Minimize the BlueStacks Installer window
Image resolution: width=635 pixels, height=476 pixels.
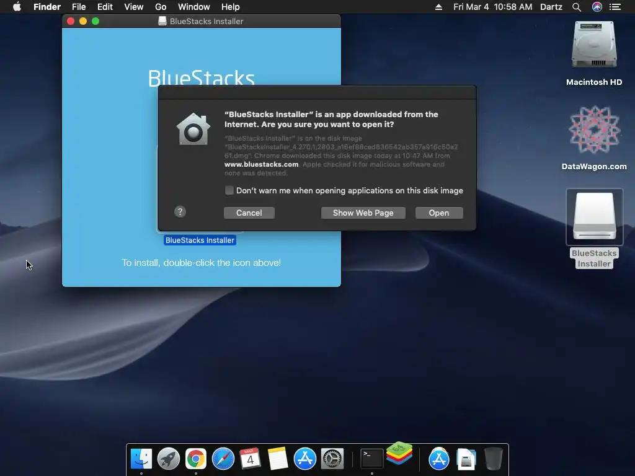[83, 21]
